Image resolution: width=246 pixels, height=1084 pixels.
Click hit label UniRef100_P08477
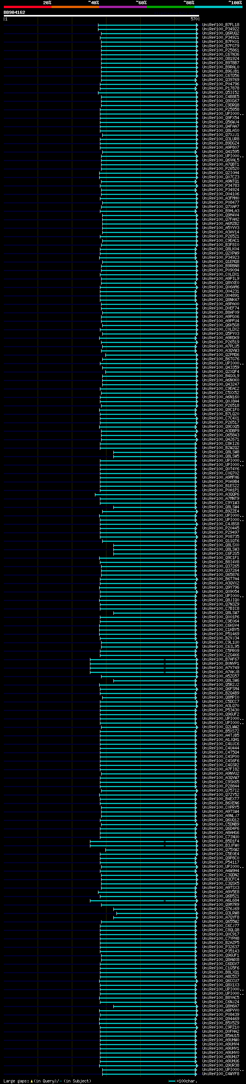(x=221, y=202)
